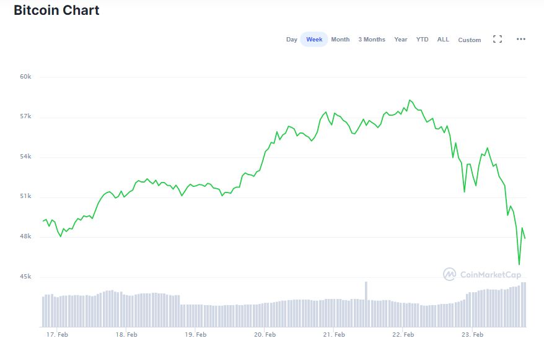Click the 20. Feb date label
Screen dimensions: 544x346
[265, 335]
